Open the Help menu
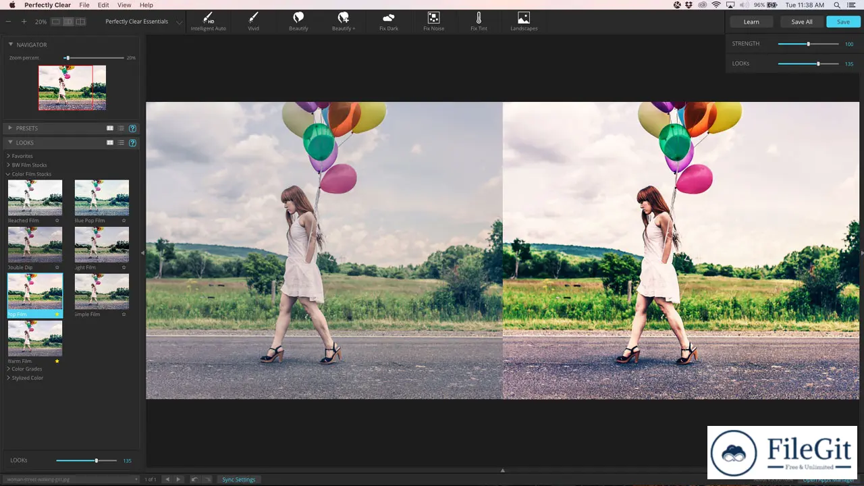This screenshot has width=864, height=486. [146, 5]
